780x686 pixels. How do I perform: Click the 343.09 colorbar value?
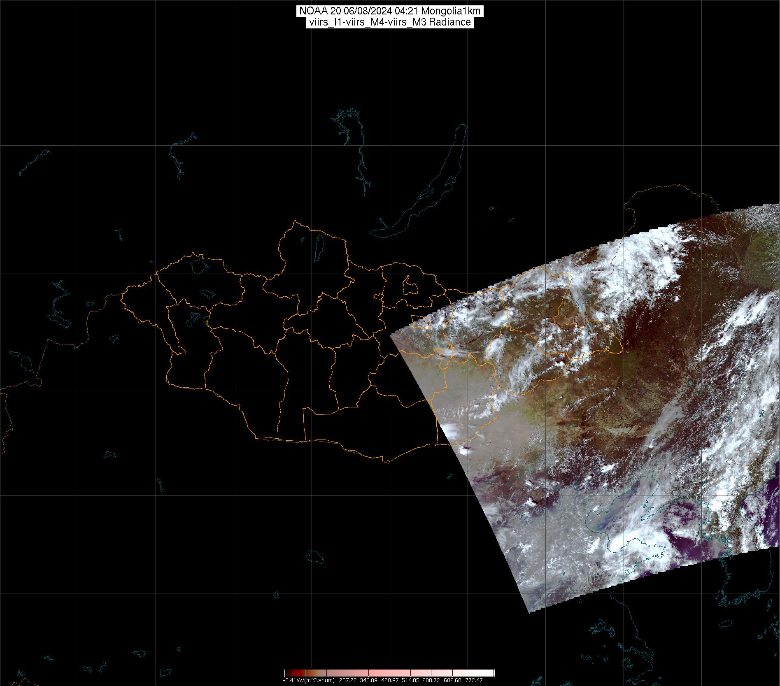point(368,680)
